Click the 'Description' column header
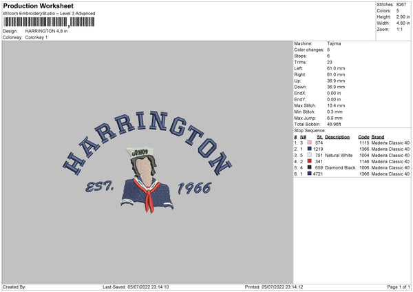Viewport: 413px width, 292px height. (x=337, y=137)
